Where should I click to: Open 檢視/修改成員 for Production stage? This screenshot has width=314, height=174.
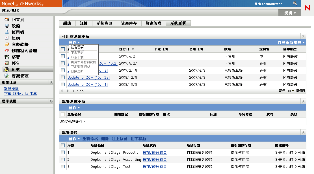click(x=155, y=153)
